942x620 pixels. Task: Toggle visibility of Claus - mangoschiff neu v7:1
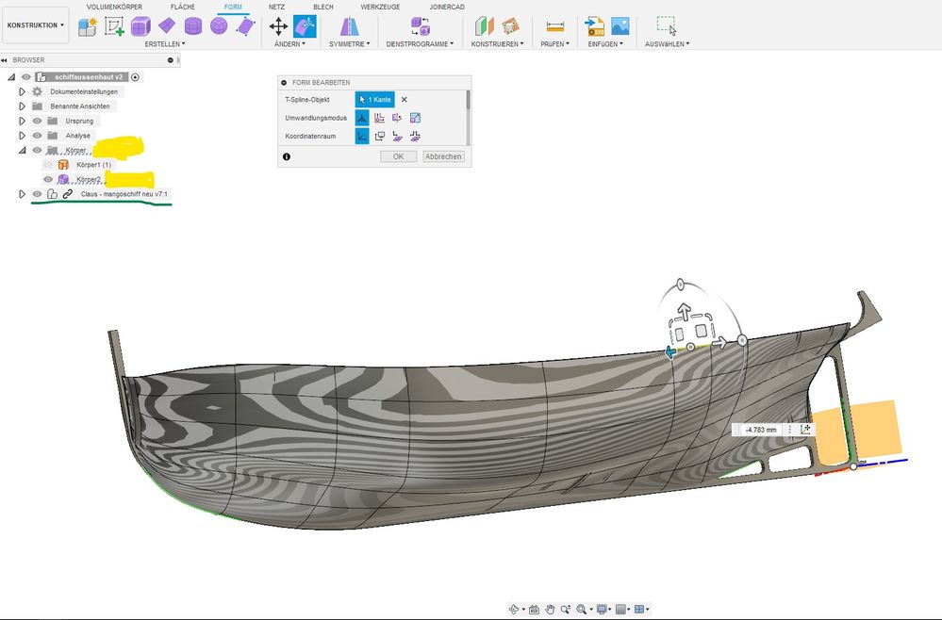tap(38, 194)
